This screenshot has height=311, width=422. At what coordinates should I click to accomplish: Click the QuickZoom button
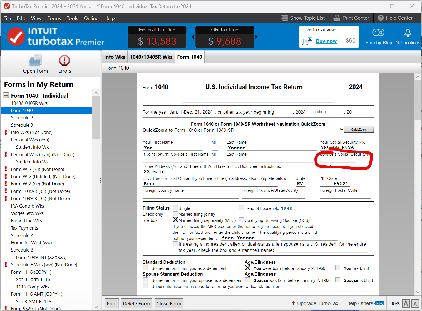(359, 130)
